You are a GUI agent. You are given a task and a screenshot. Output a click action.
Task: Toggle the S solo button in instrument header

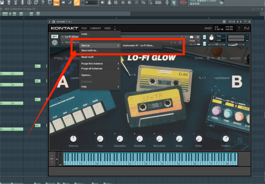tap(205, 37)
